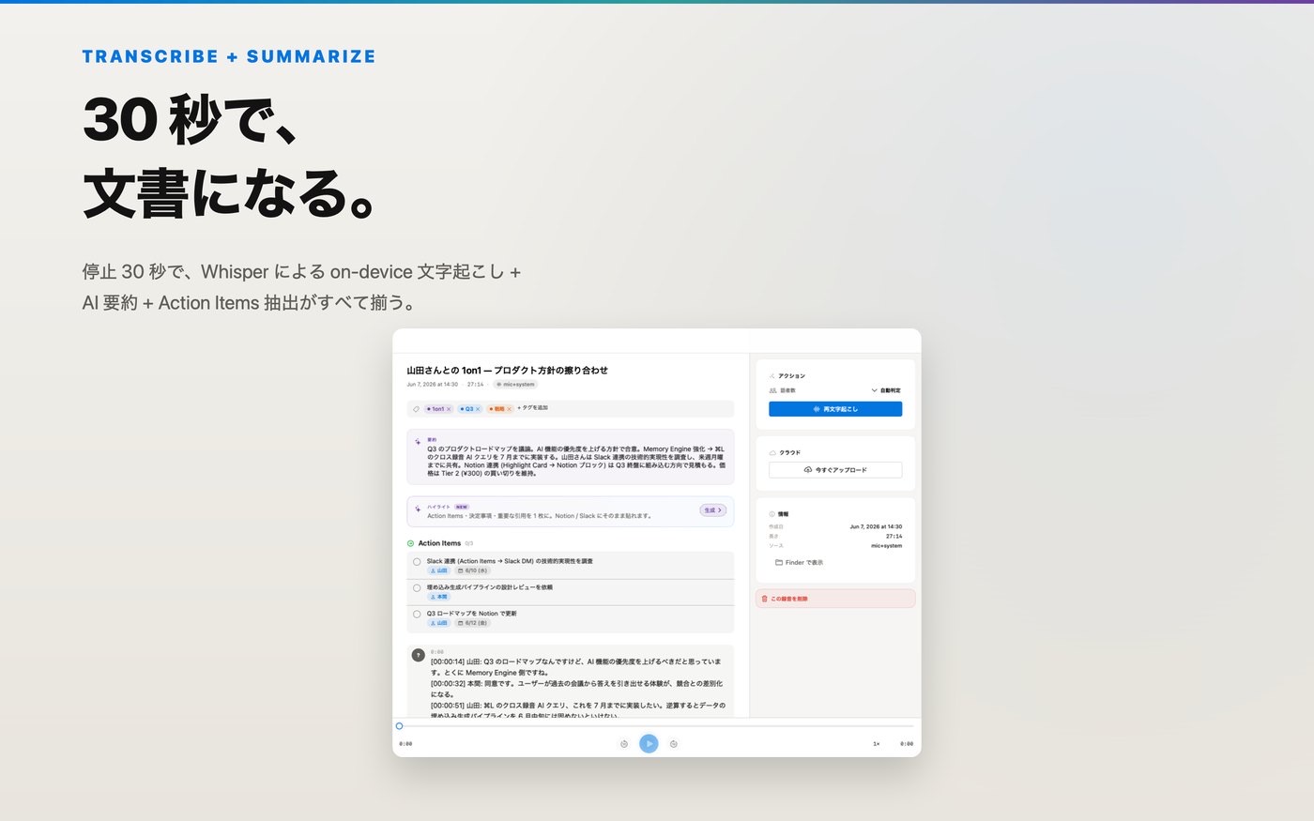Remove the orange tag with its x
The height and width of the screenshot is (821, 1314).
pyautogui.click(x=510, y=409)
